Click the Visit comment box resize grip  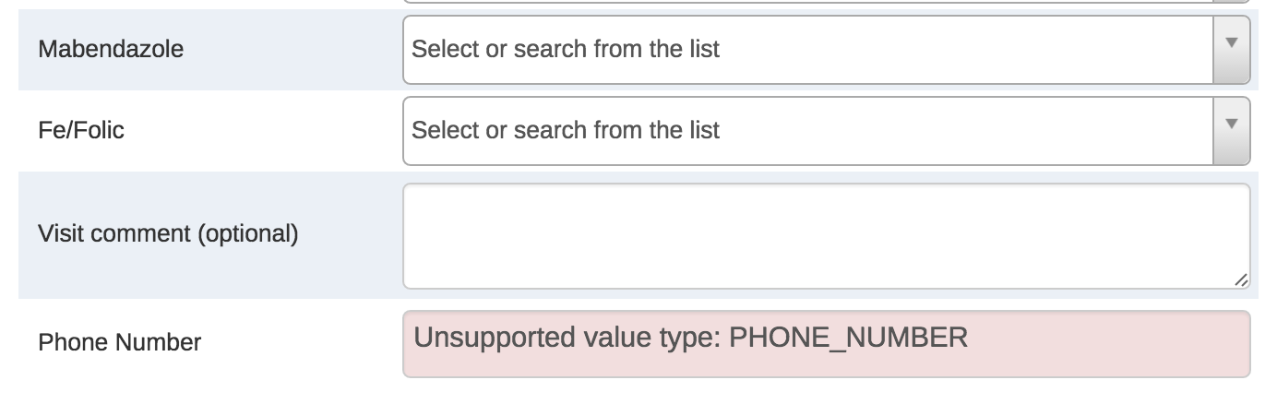[x=1240, y=279]
